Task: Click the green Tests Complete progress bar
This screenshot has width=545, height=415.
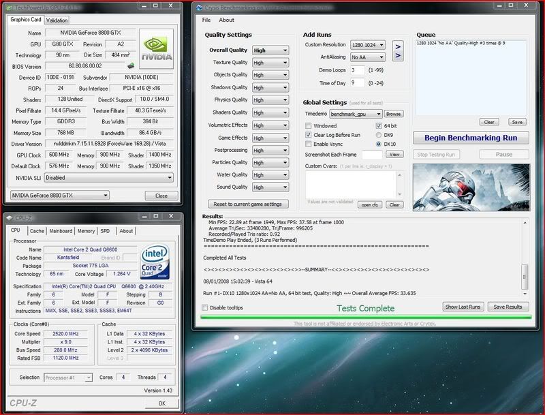Action: [366, 317]
